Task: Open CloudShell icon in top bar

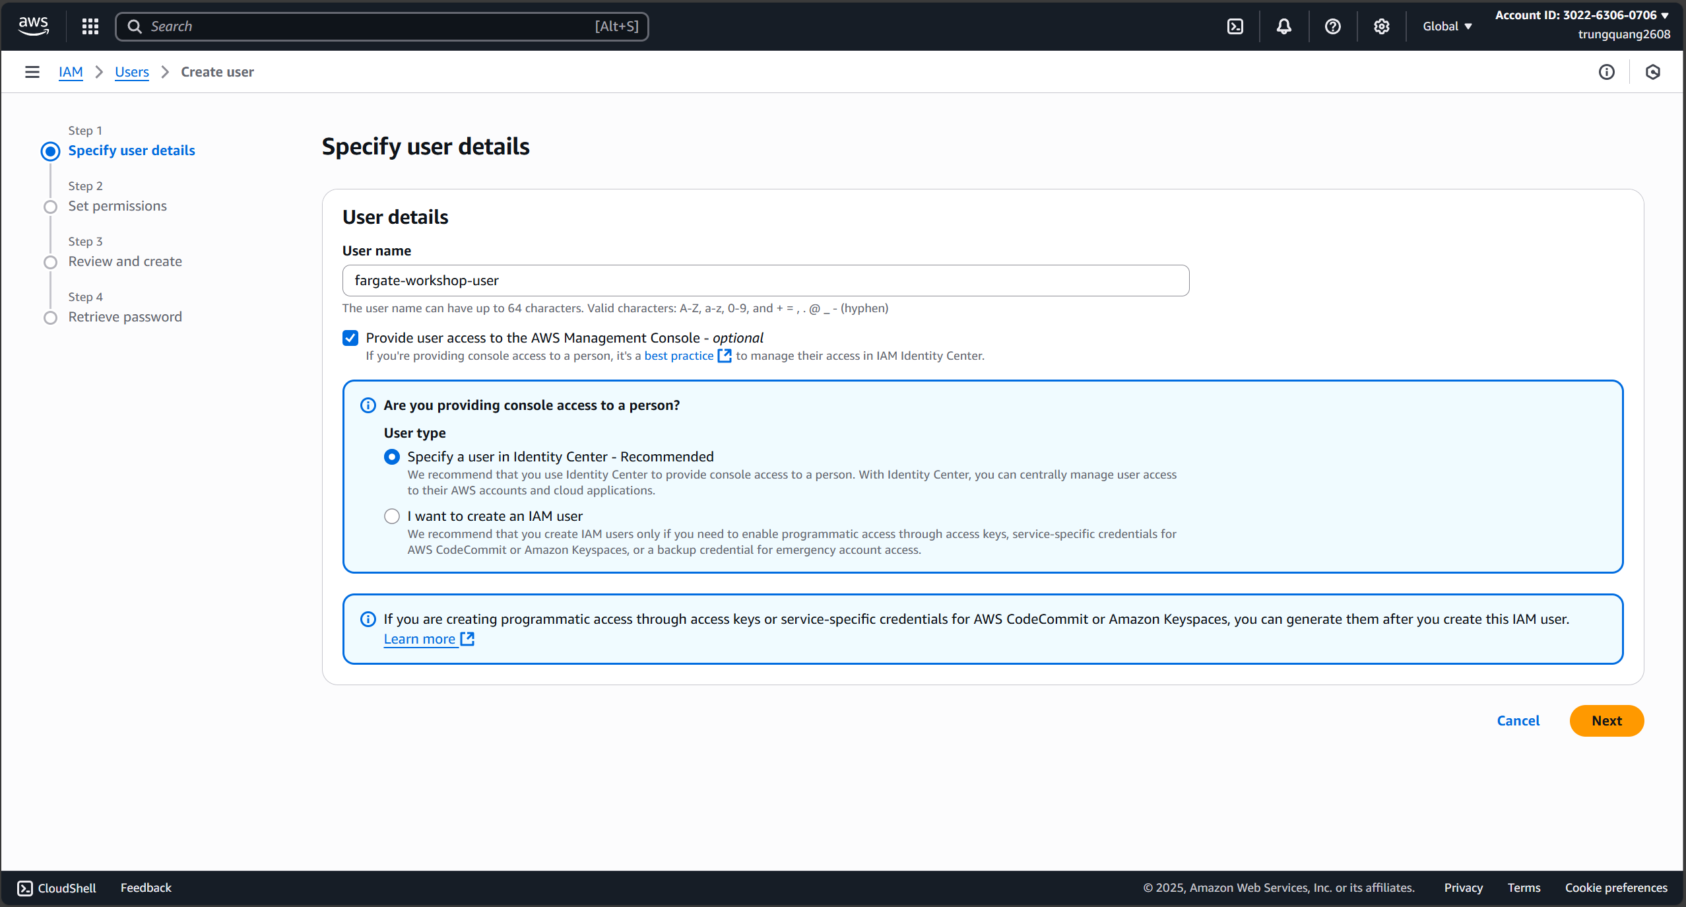Action: (1235, 26)
